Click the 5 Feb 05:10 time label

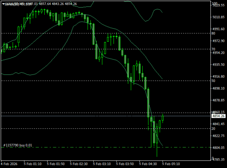pyautogui.click(x=171, y=164)
